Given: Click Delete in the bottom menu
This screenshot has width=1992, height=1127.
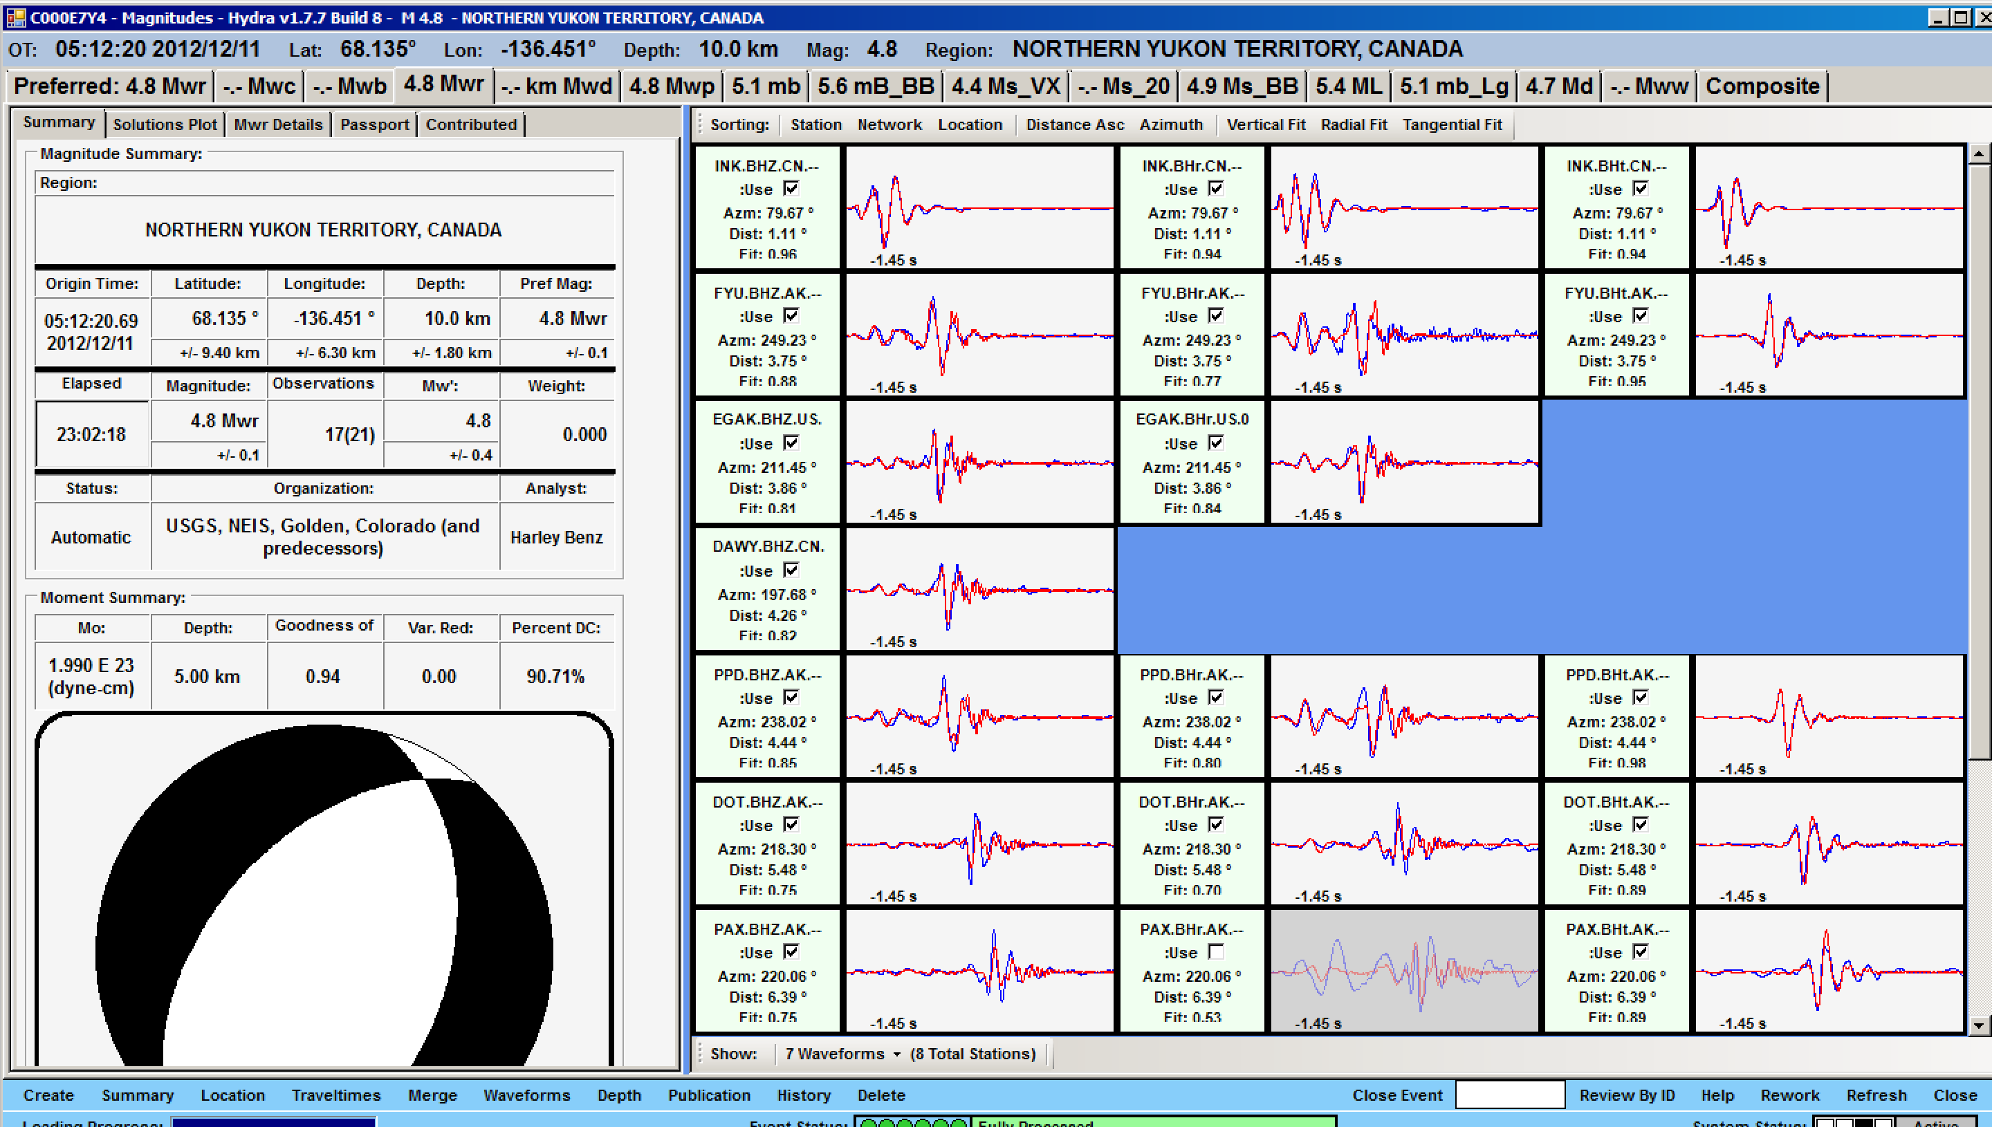Looking at the screenshot, I should 881,1095.
